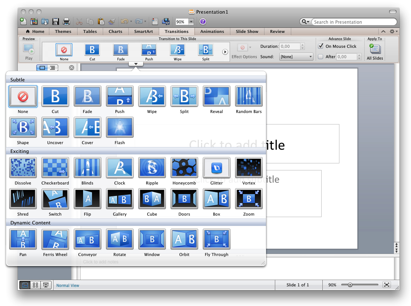This screenshot has width=411, height=306.
Task: Apply the Fly Through transition
Action: [x=216, y=239]
